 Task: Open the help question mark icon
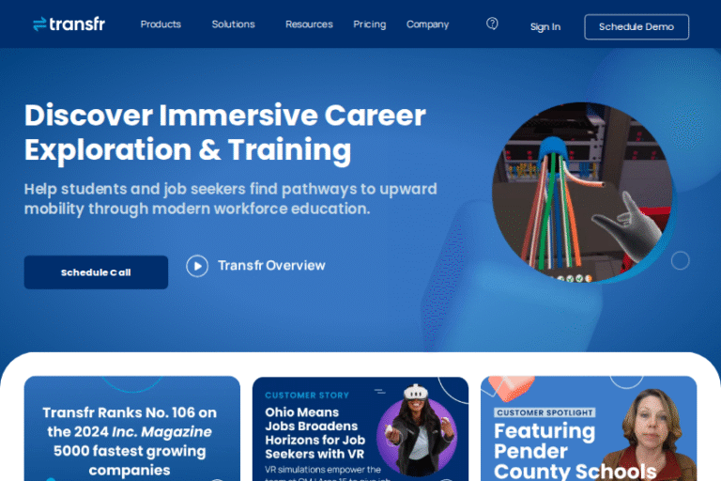pyautogui.click(x=492, y=23)
